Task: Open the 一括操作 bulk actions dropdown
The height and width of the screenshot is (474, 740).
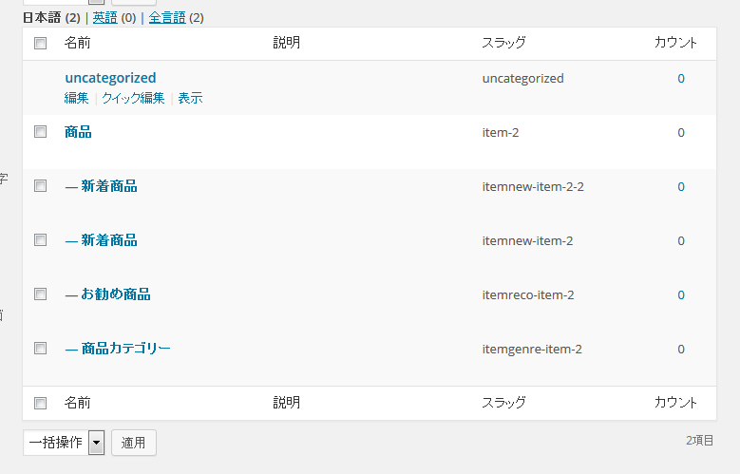Action: pyautogui.click(x=64, y=443)
